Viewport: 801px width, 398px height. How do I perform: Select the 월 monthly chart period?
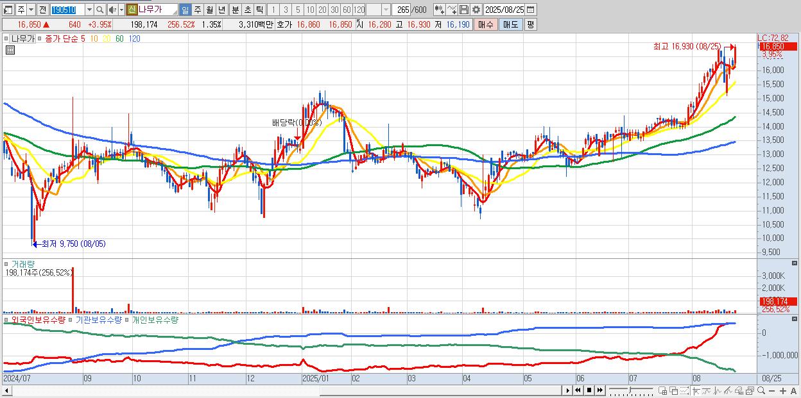tap(209, 10)
